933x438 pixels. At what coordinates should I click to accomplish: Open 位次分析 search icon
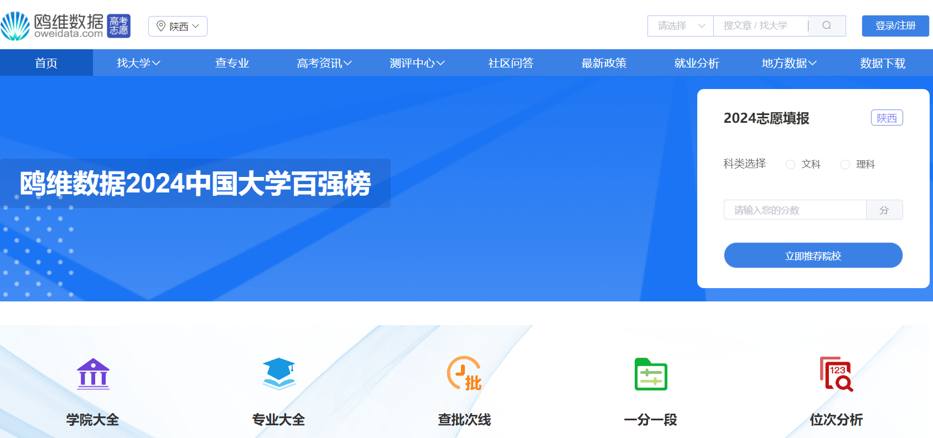(836, 374)
